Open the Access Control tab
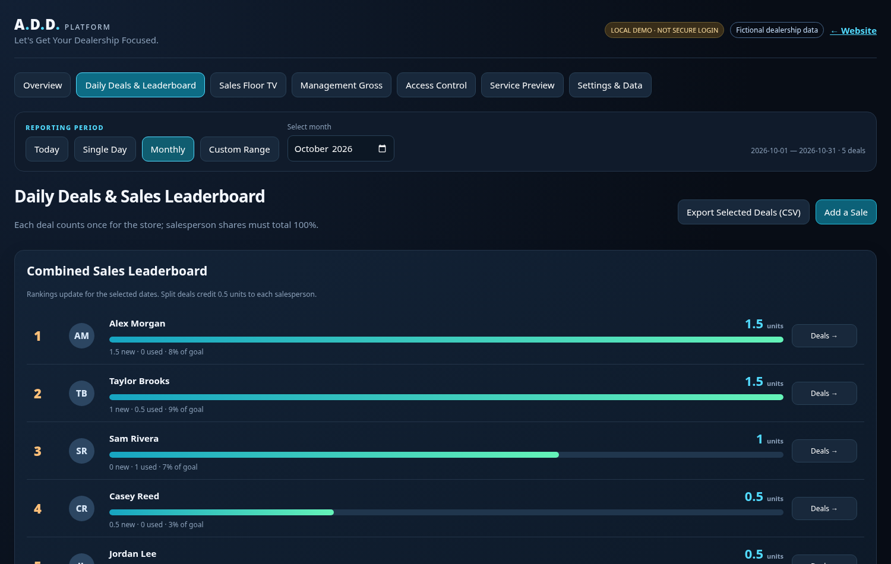The width and height of the screenshot is (891, 564). (x=436, y=85)
